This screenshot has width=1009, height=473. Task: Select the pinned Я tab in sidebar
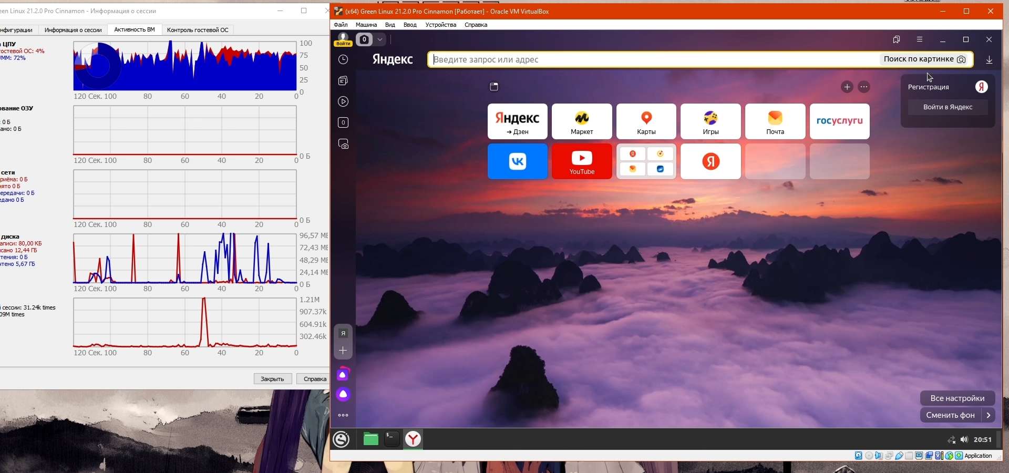coord(343,333)
